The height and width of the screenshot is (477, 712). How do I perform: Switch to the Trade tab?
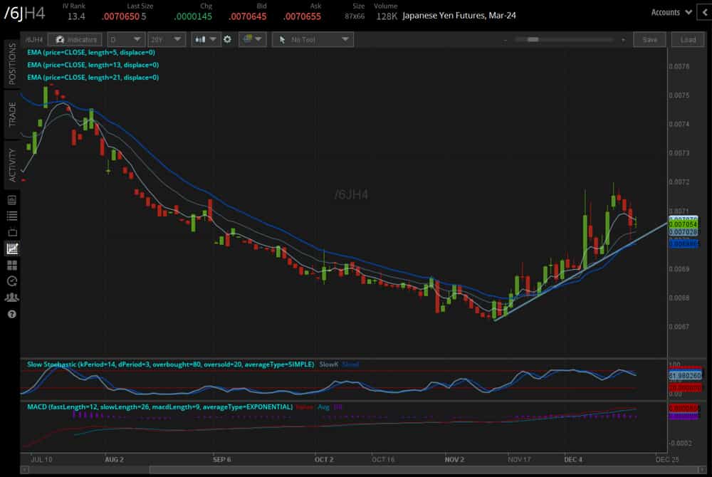(11, 114)
